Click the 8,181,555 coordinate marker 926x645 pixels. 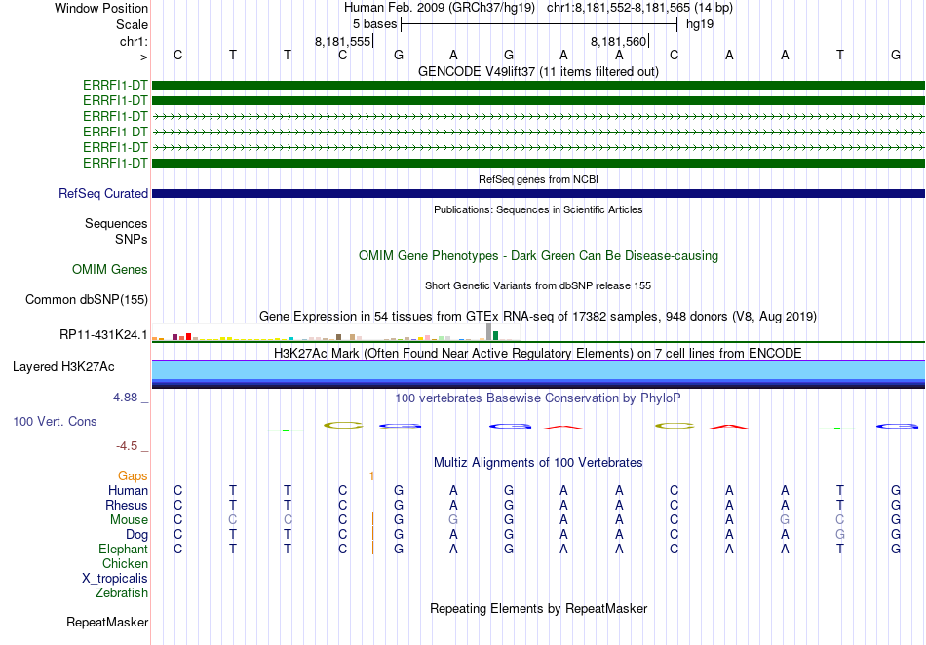coord(342,41)
